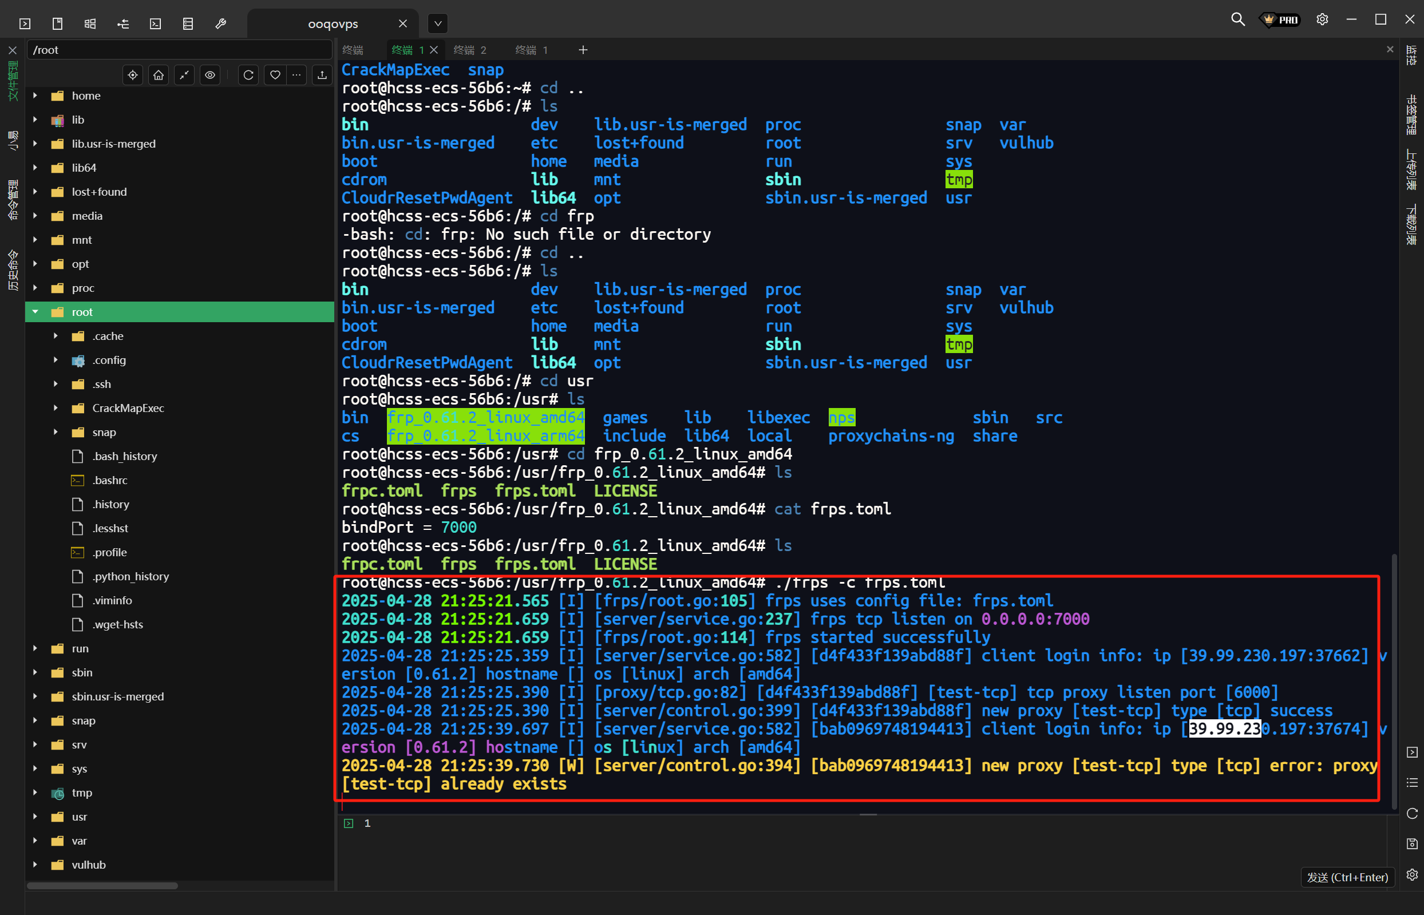Open the session tabs dropdown arrow
This screenshot has width=1424, height=915.
(437, 24)
